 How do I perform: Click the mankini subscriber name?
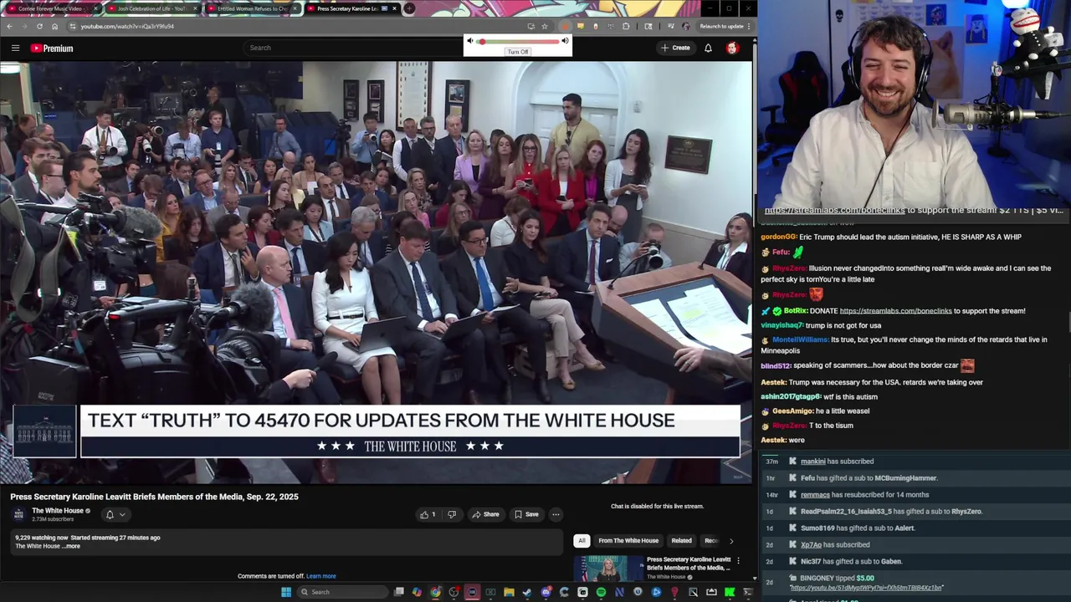(812, 462)
